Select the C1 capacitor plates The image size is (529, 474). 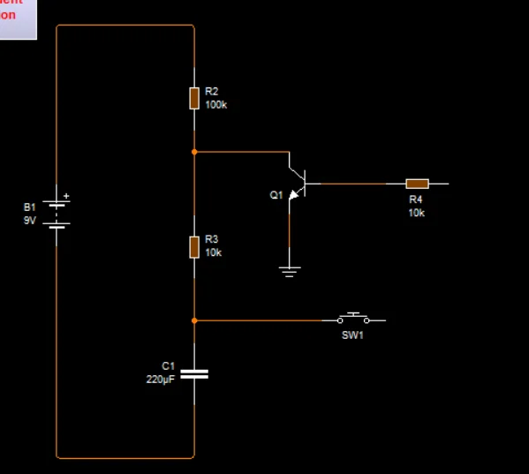(x=194, y=374)
